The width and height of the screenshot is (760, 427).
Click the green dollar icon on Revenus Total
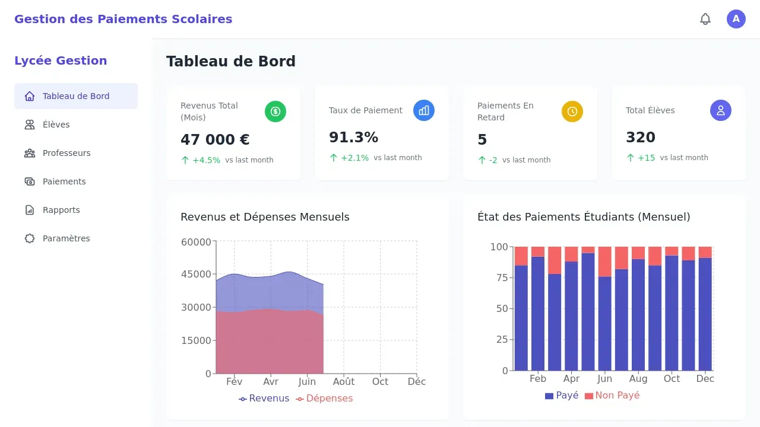(275, 111)
